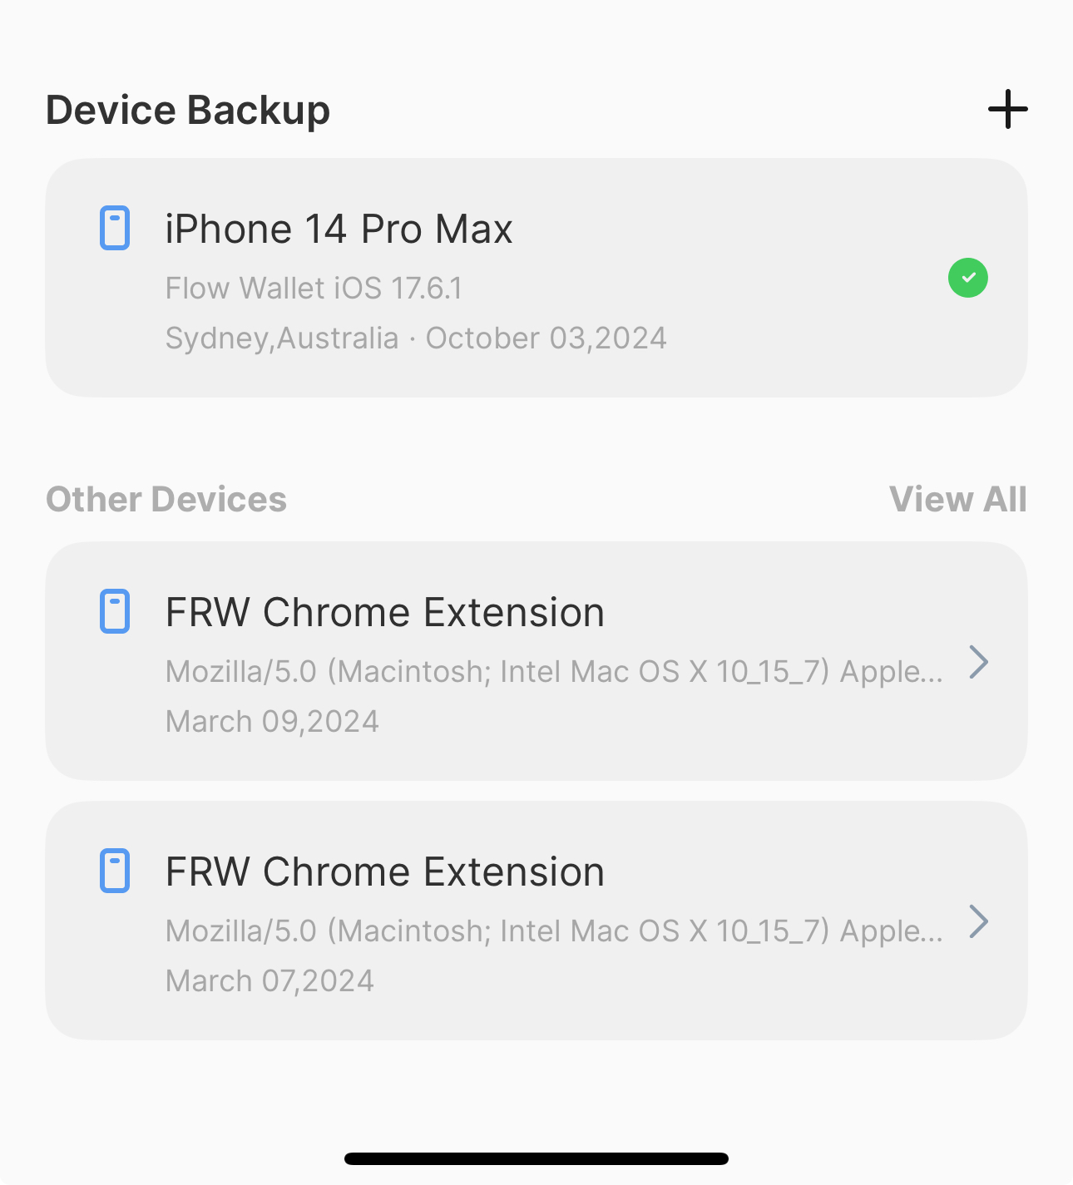Tap the home indicator bar at bottom
The height and width of the screenshot is (1185, 1073).
(x=536, y=1158)
